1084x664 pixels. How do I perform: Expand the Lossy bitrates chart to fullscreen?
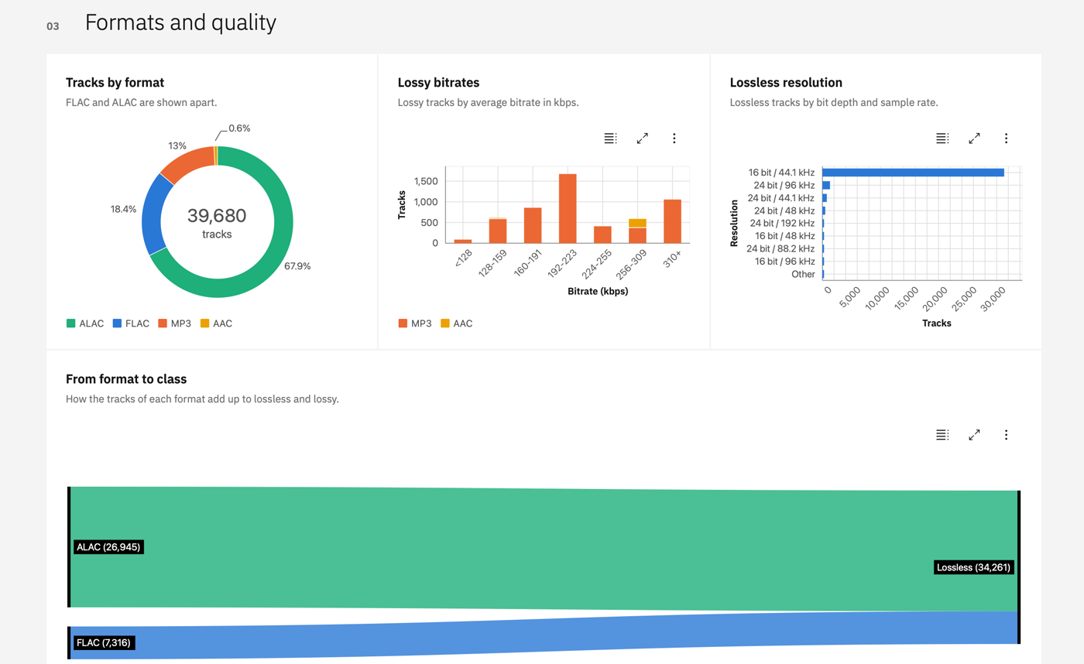[642, 139]
